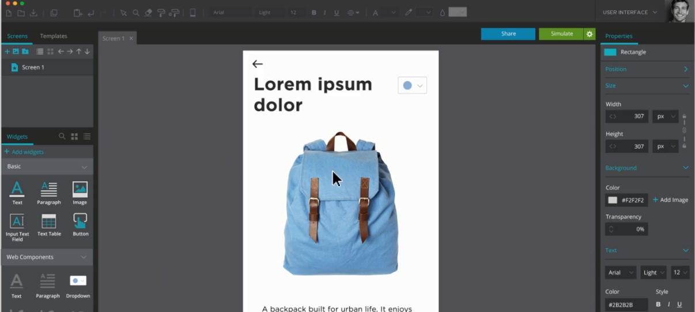This screenshot has height=312, width=695.
Task: Toggle underline in the top toolbar
Action: point(337,13)
